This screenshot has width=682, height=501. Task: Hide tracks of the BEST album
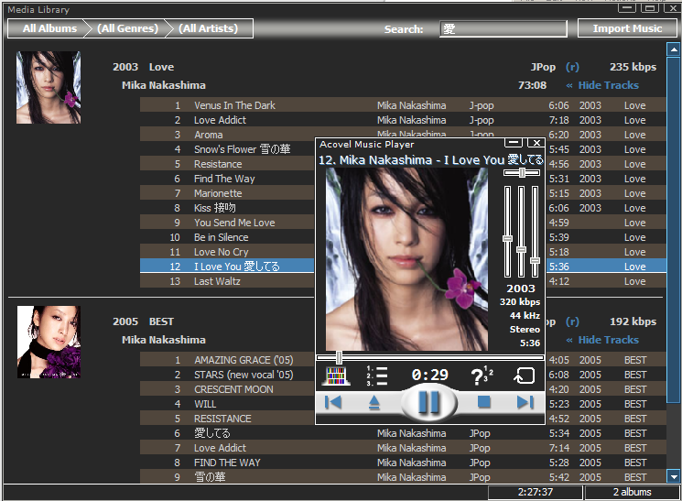pos(602,340)
